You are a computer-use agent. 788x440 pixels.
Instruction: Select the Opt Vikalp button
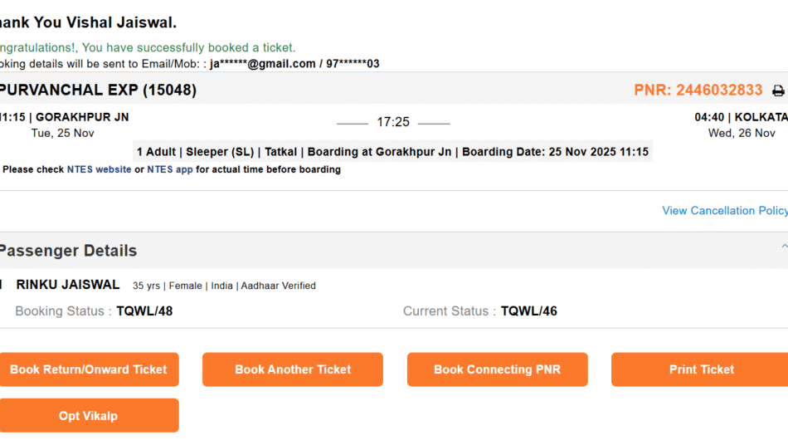88,415
